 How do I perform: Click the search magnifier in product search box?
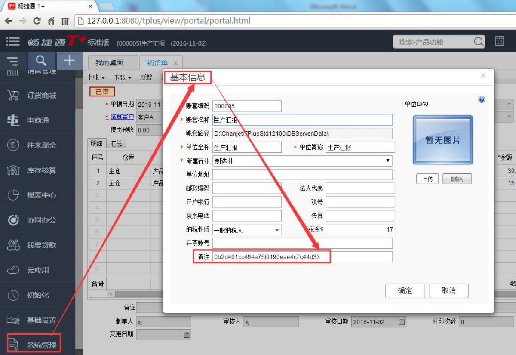click(479, 42)
